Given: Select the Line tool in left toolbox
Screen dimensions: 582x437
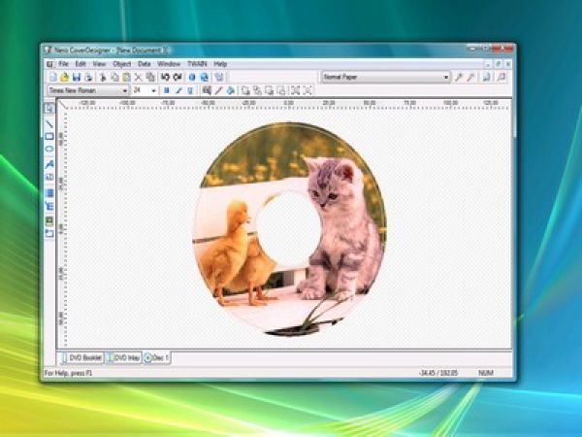Looking at the screenshot, I should coord(49,123).
